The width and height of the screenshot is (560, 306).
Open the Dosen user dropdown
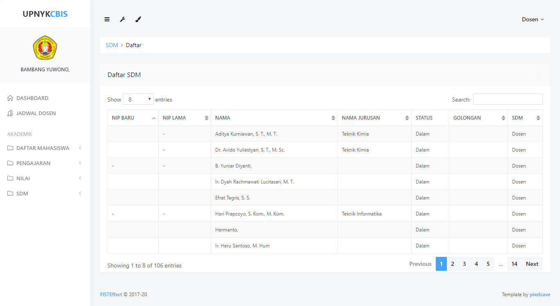pyautogui.click(x=533, y=19)
